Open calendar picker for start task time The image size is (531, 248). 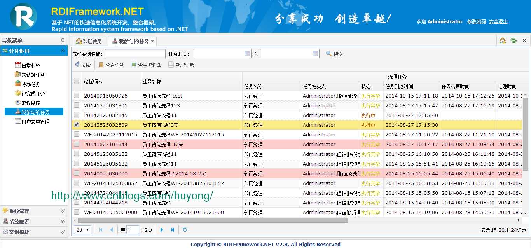tap(248, 54)
